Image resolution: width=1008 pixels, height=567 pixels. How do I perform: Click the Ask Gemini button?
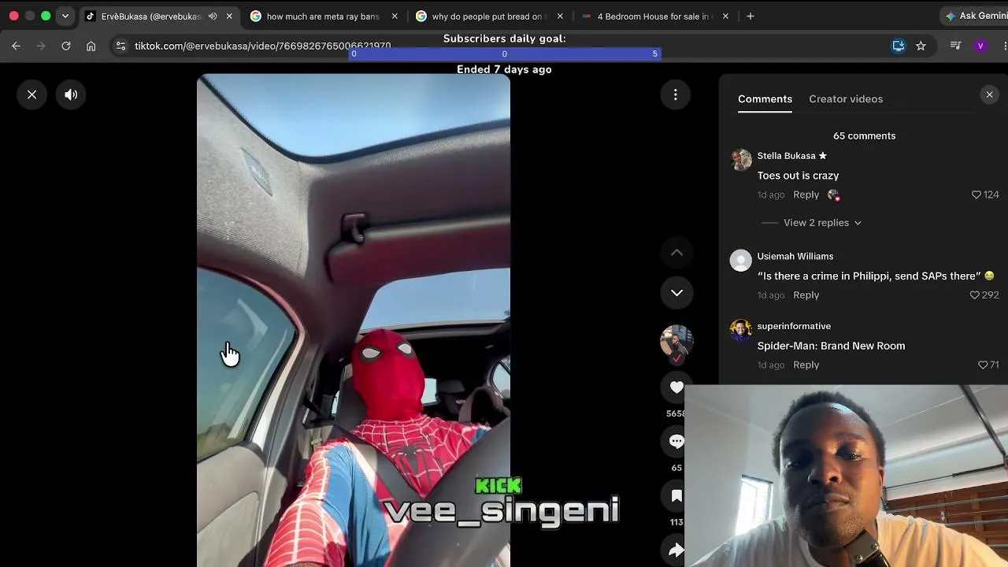975,17
